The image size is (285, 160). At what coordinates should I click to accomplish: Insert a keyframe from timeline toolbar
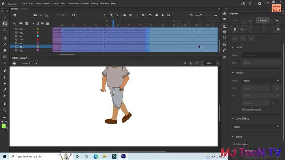(x=111, y=15)
